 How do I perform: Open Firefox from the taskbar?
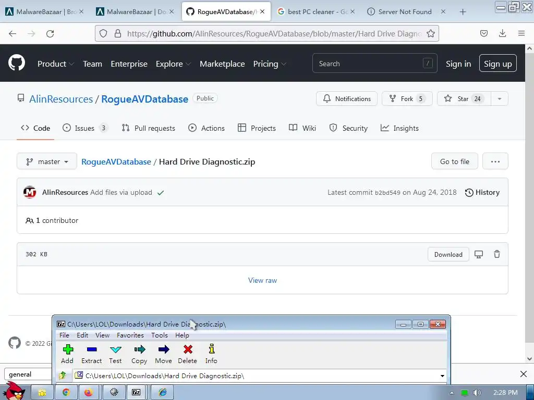(x=89, y=393)
